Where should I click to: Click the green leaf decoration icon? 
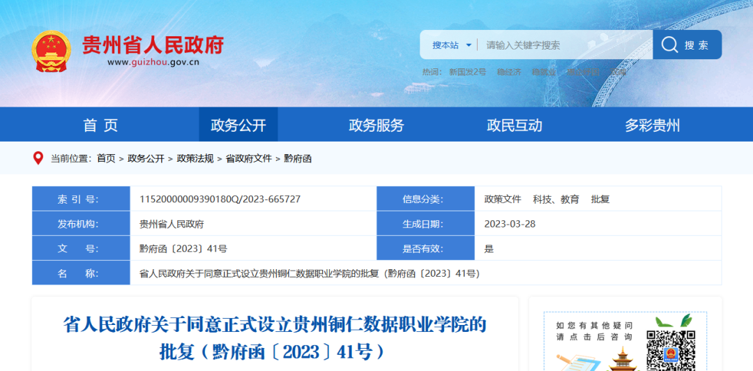674,321
